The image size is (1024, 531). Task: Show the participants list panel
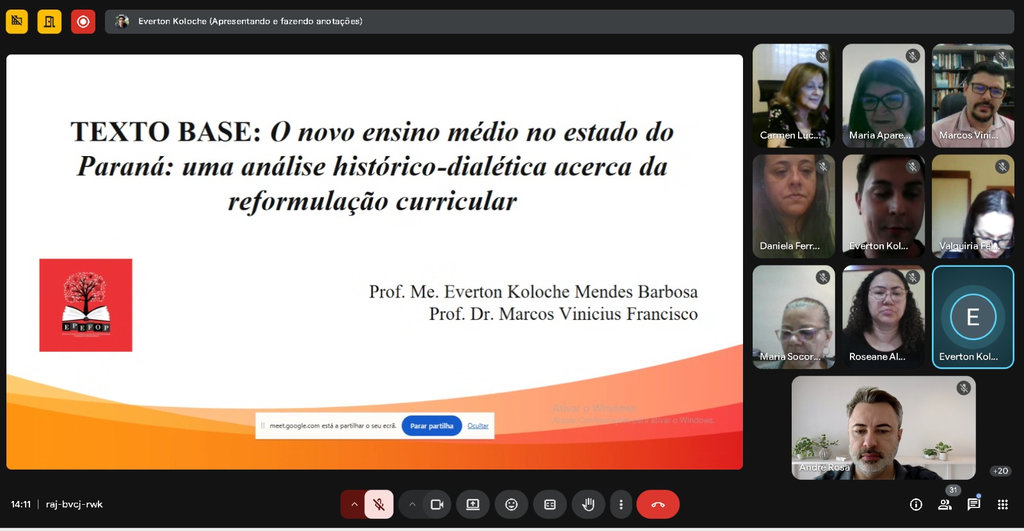pos(945,505)
